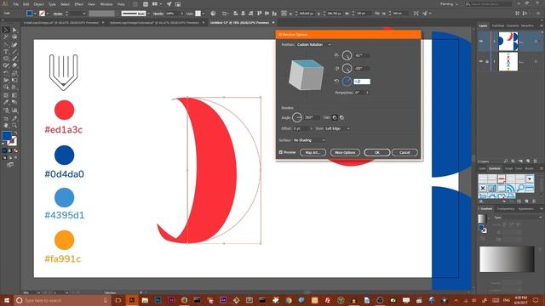Screen dimensions: 545x306
Task: Click the 3D rotation preview cube
Action: (x=307, y=74)
